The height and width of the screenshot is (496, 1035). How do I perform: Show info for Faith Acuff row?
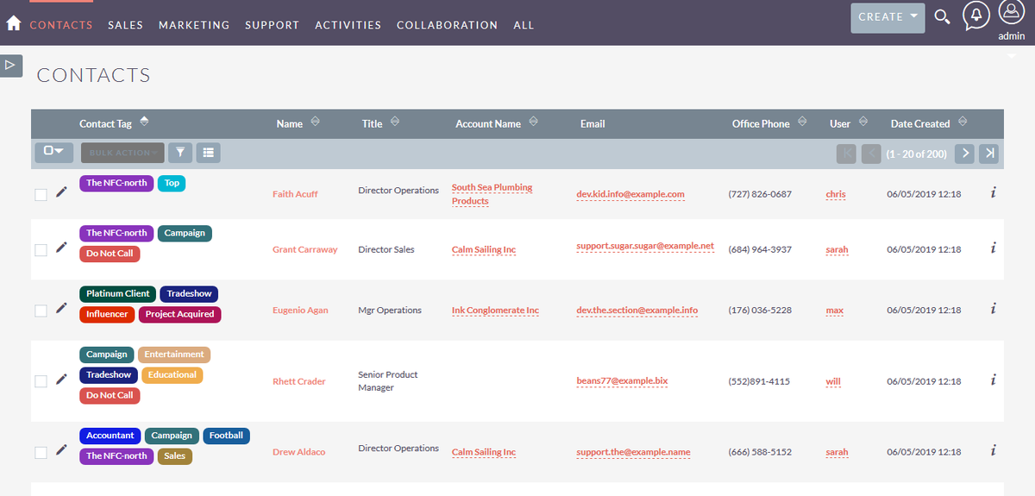pyautogui.click(x=993, y=193)
